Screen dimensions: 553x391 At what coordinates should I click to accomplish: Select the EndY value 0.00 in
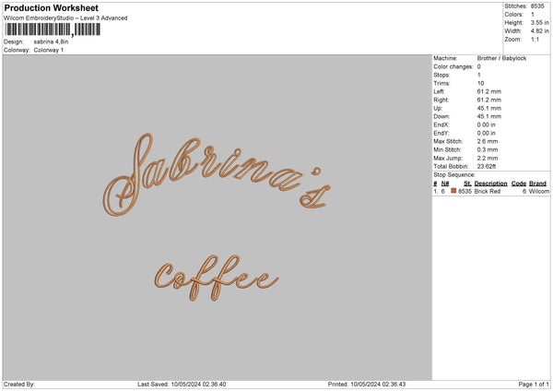click(x=486, y=133)
